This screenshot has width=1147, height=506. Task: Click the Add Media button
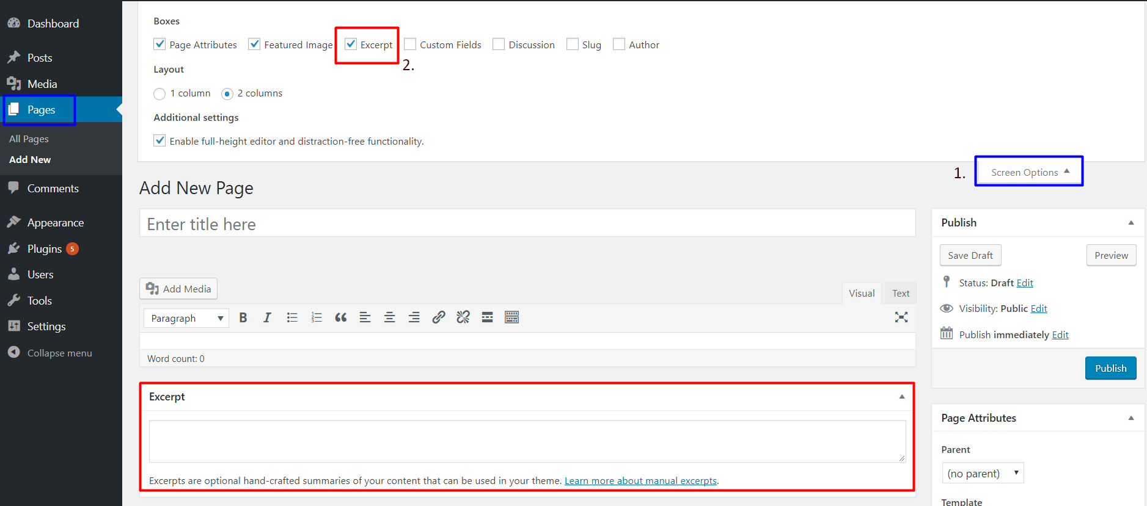click(178, 289)
